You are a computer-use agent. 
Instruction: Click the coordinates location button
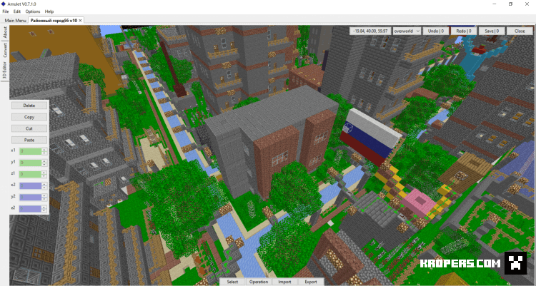[x=369, y=31]
